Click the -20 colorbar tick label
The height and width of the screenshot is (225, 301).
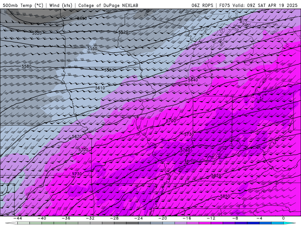click(x=163, y=218)
